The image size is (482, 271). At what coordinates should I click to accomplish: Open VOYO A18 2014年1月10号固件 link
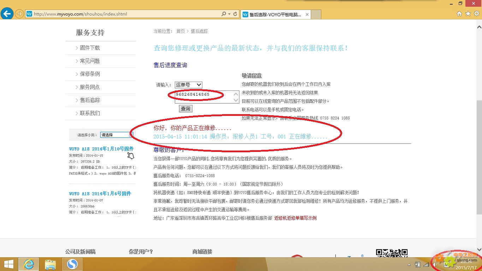click(x=101, y=149)
